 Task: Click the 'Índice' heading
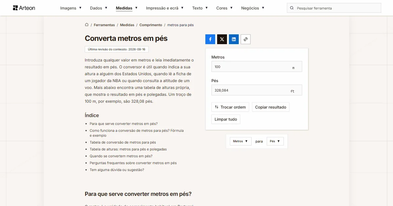92,115
